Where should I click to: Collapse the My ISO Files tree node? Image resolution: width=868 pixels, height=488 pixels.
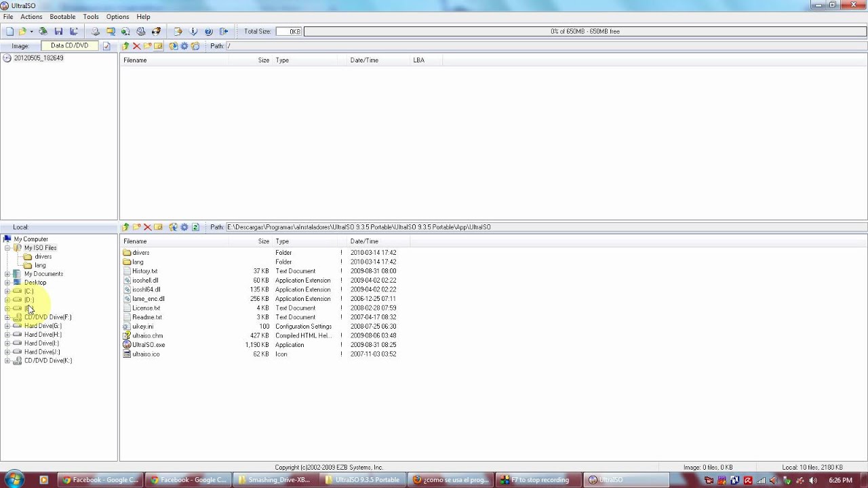pyautogui.click(x=7, y=248)
